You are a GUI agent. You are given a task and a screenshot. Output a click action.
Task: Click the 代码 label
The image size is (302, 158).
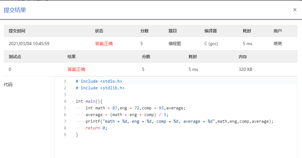[8, 85]
